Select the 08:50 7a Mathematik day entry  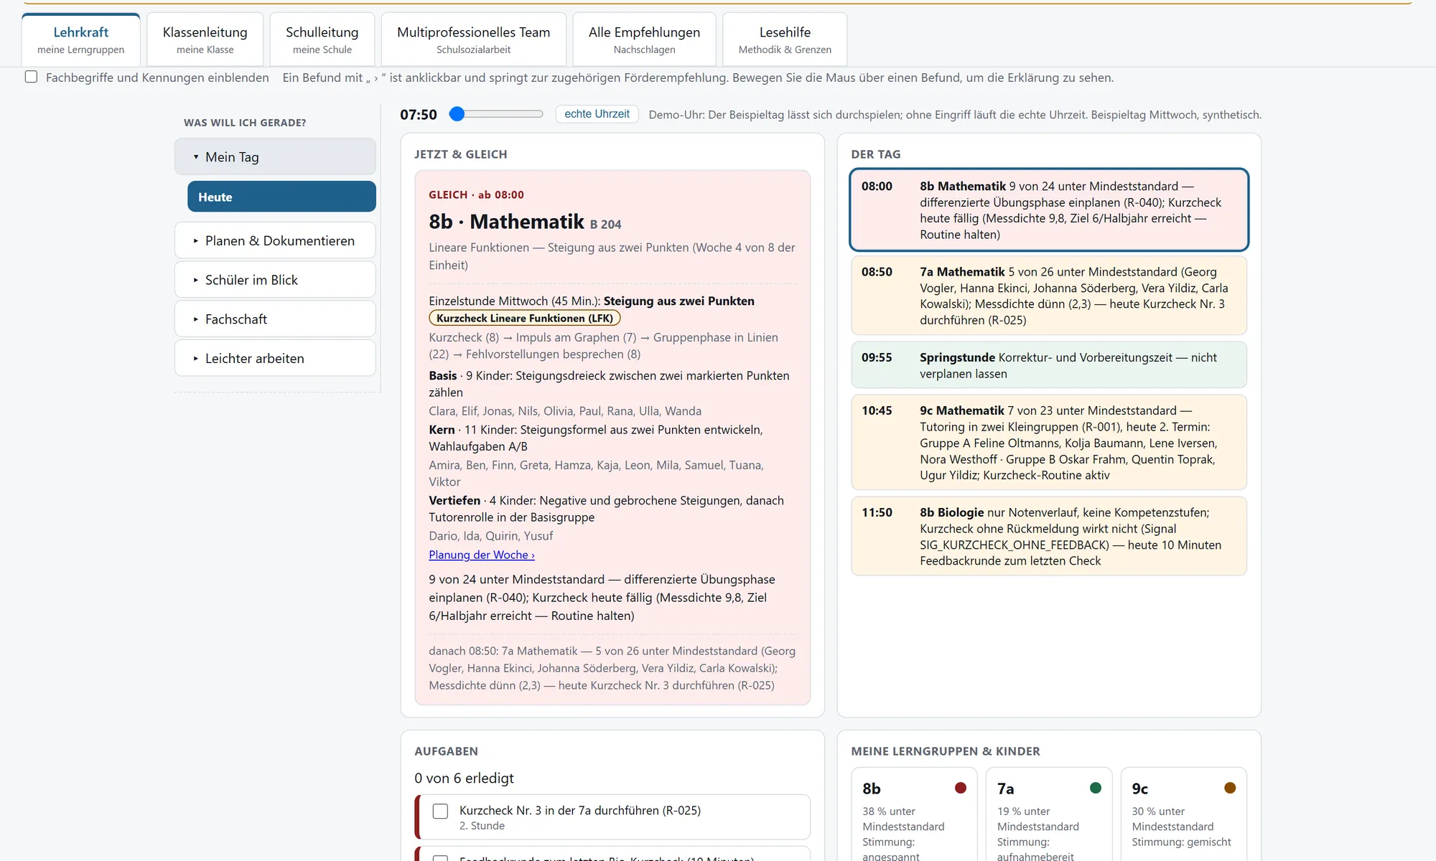click(x=1049, y=296)
